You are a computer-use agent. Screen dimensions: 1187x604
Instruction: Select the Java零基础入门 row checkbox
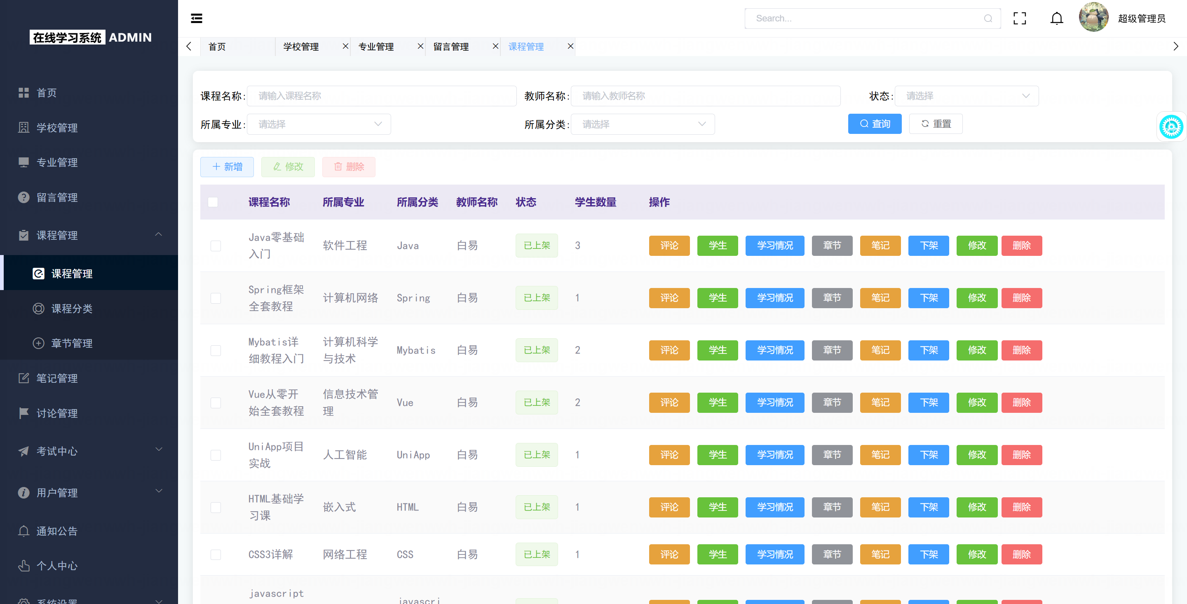[x=216, y=246]
